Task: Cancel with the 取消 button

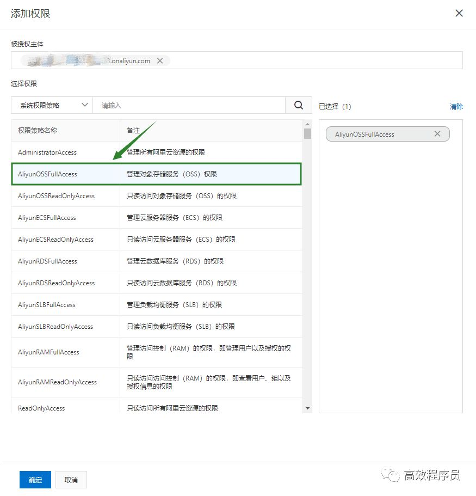Action: [71, 480]
